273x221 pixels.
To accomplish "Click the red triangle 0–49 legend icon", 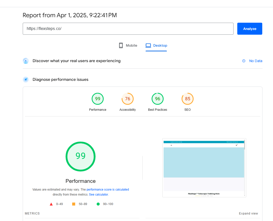I will pyautogui.click(x=51, y=204).
